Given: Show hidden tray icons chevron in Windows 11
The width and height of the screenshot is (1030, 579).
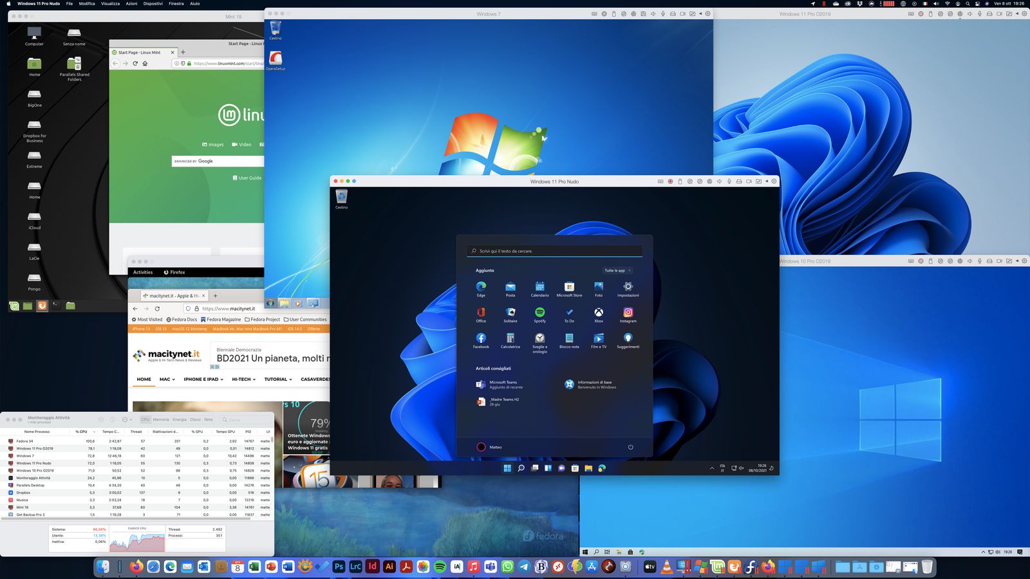Looking at the screenshot, I should pyautogui.click(x=711, y=468).
